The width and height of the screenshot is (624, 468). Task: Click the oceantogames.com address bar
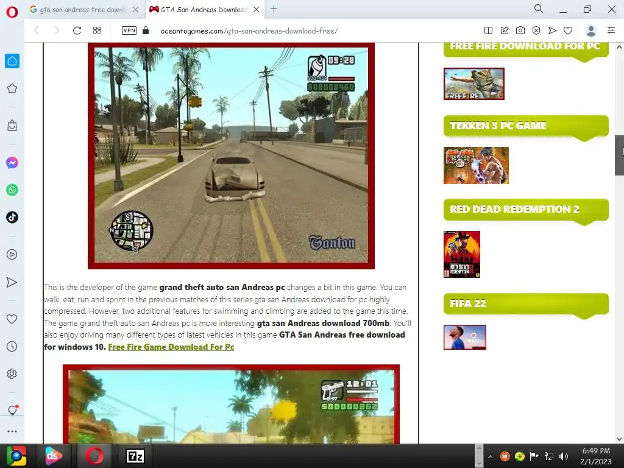point(249,30)
